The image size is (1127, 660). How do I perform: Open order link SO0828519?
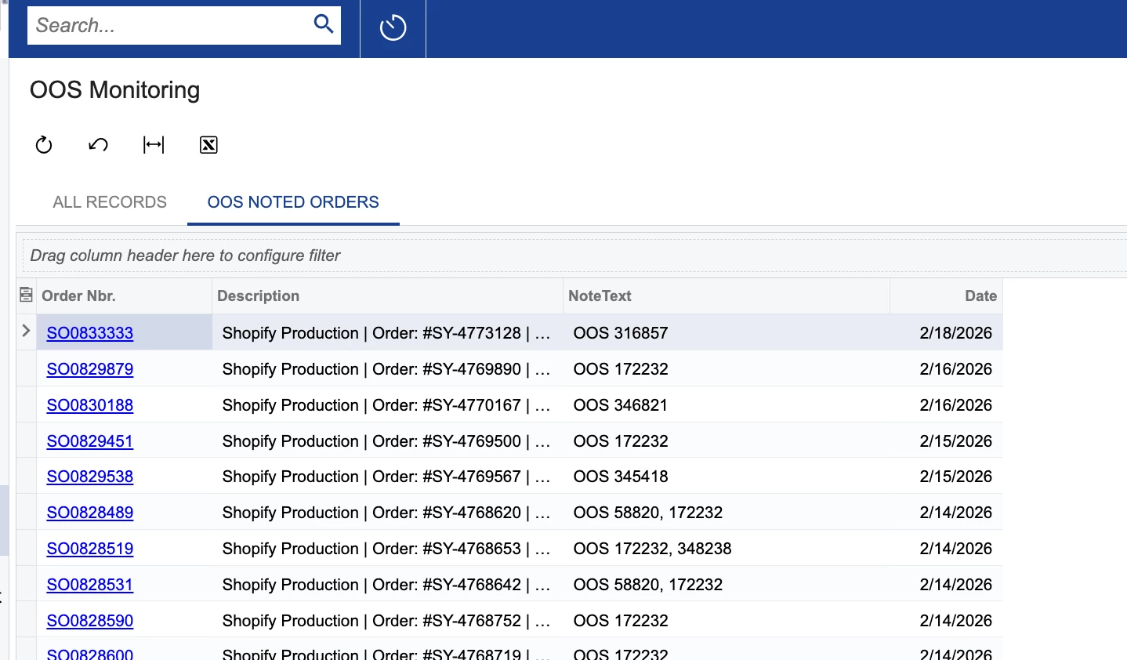click(90, 549)
